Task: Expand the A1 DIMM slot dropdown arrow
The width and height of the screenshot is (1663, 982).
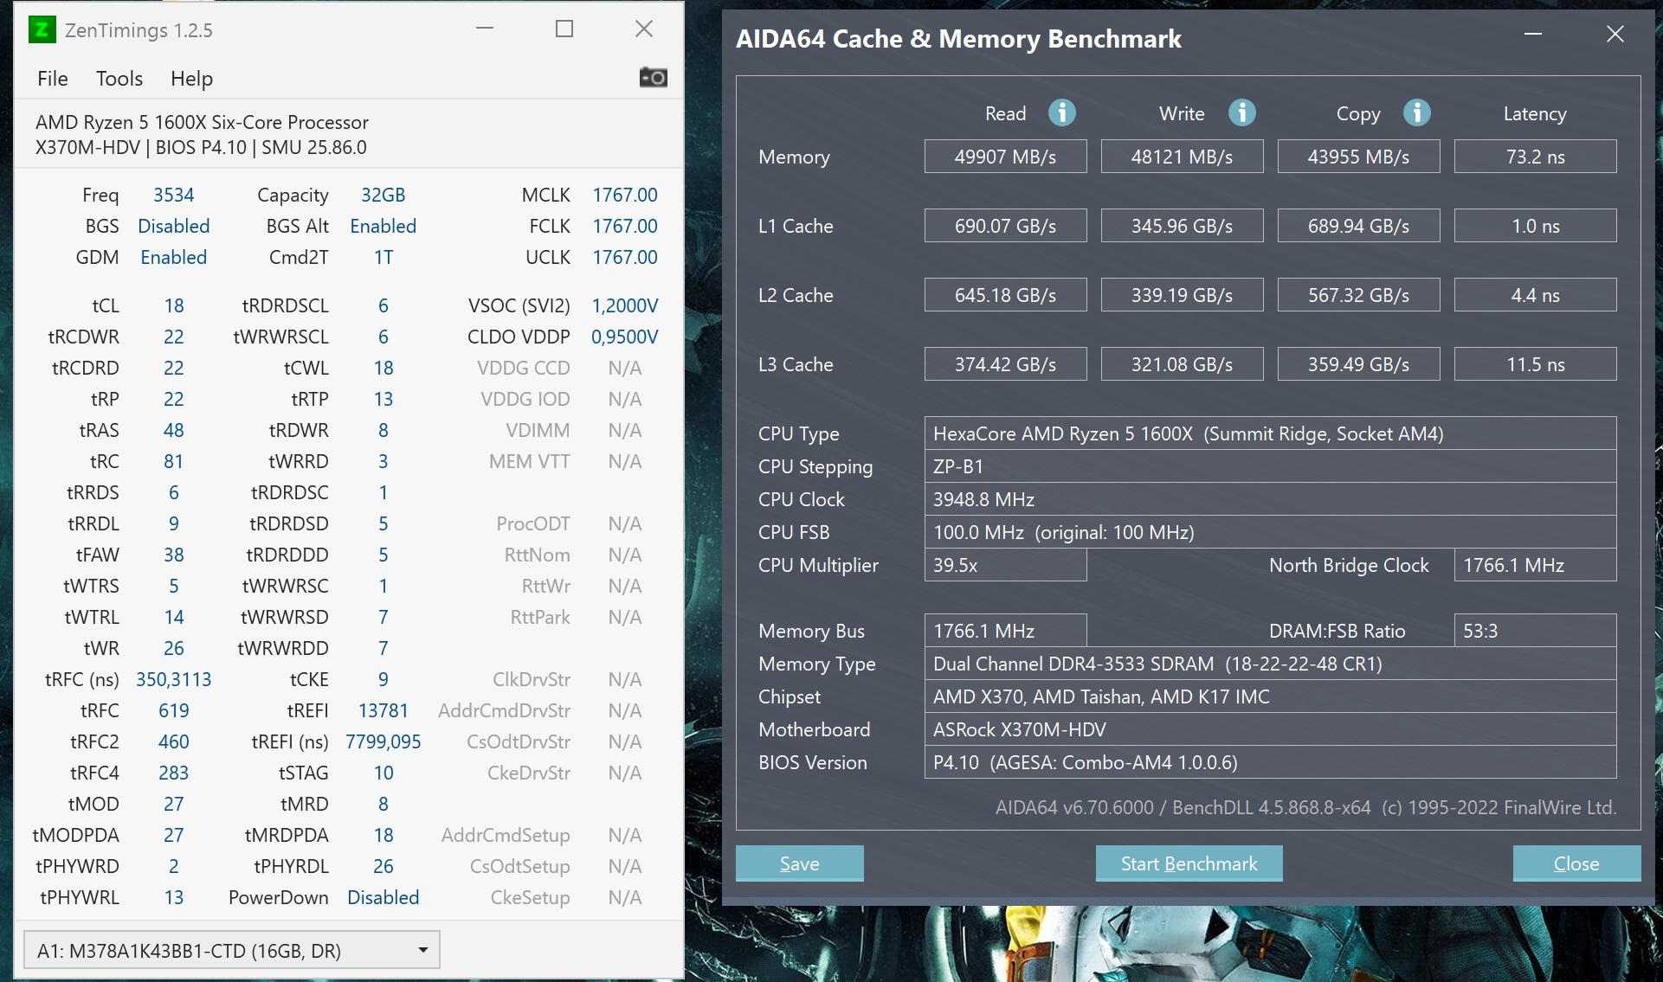Action: (422, 950)
